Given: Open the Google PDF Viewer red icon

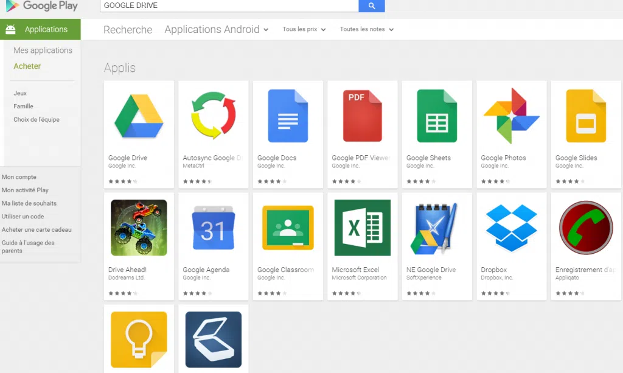Looking at the screenshot, I should point(363,116).
